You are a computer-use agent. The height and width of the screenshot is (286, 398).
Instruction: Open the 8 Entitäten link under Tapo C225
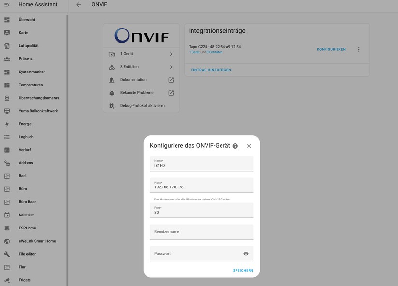coord(215,52)
